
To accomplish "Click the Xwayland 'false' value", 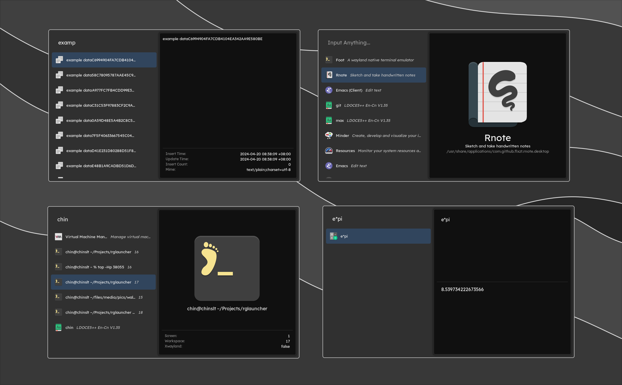I will coord(286,346).
